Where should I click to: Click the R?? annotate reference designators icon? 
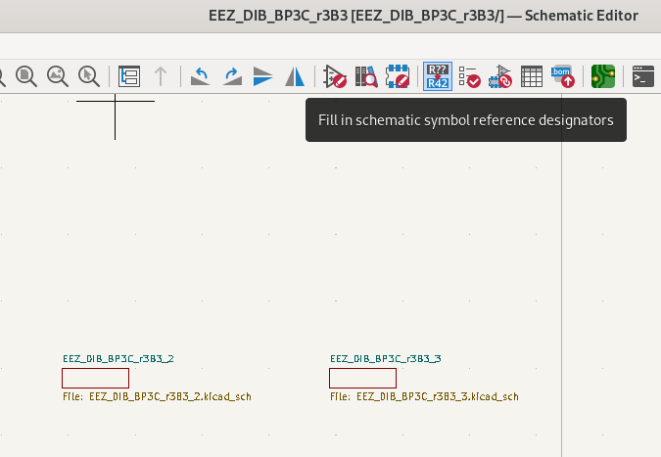[438, 76]
